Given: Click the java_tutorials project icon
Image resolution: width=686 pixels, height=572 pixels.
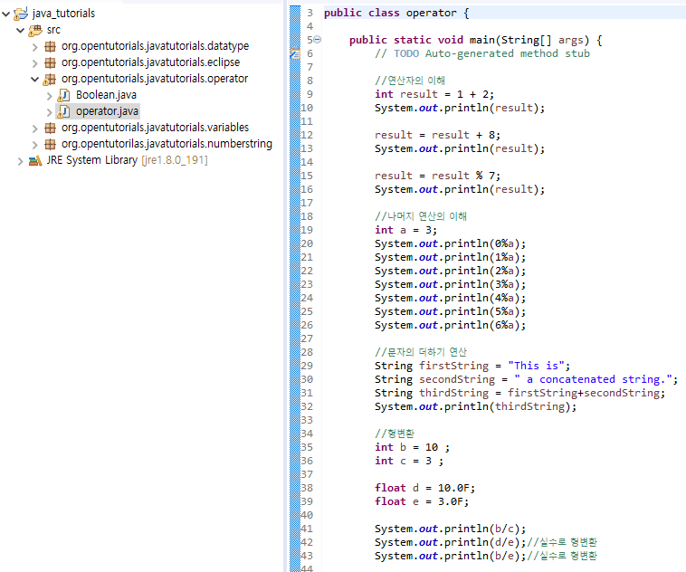Looking at the screenshot, I should (20, 14).
